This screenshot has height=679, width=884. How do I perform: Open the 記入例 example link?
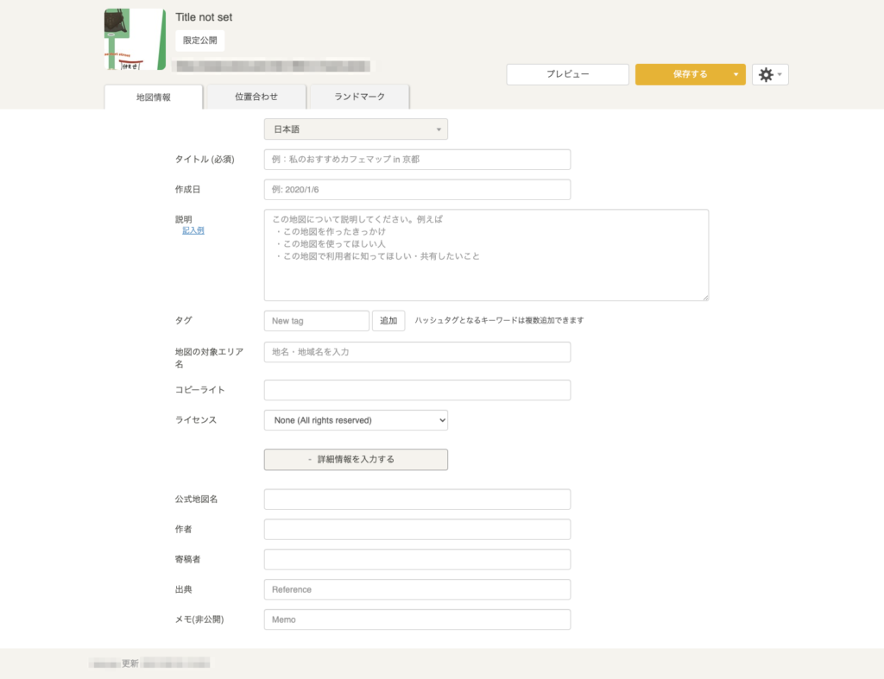click(193, 231)
